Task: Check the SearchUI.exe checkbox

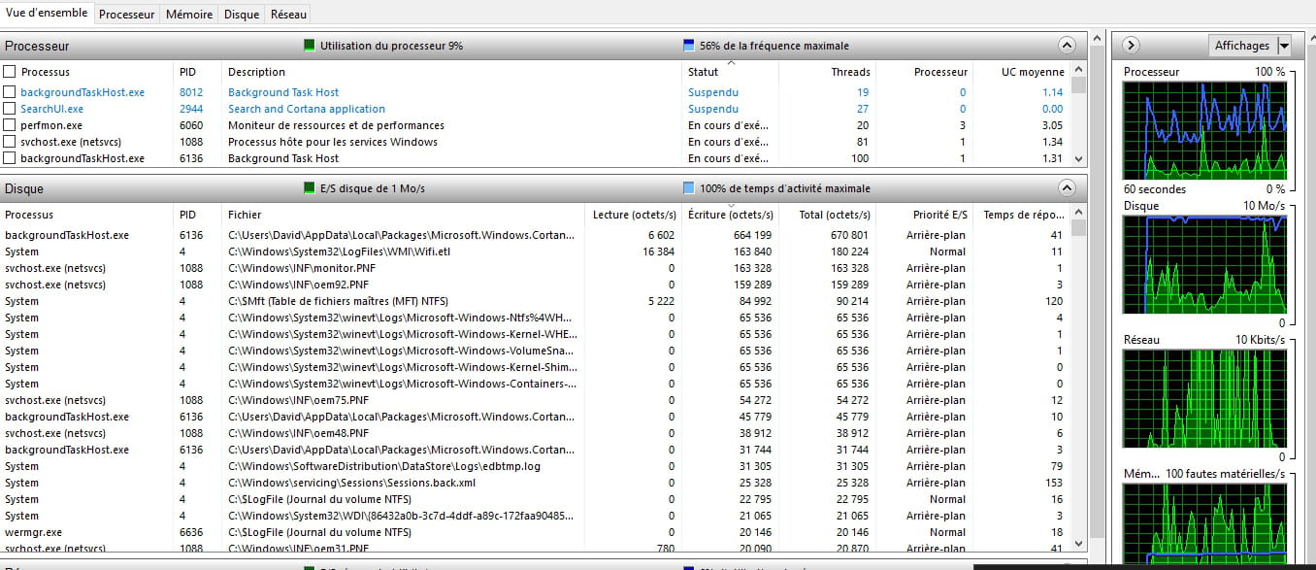Action: (x=10, y=109)
